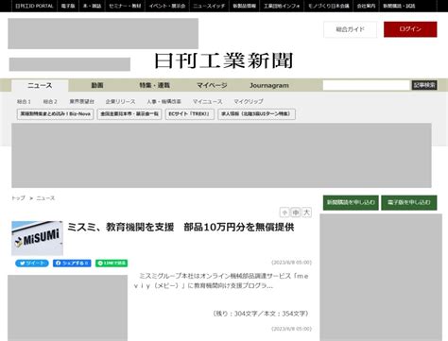The width and height of the screenshot is (448, 341).
Task: Click the ミスミ、教育機関を支援 article headline
Action: (x=181, y=227)
